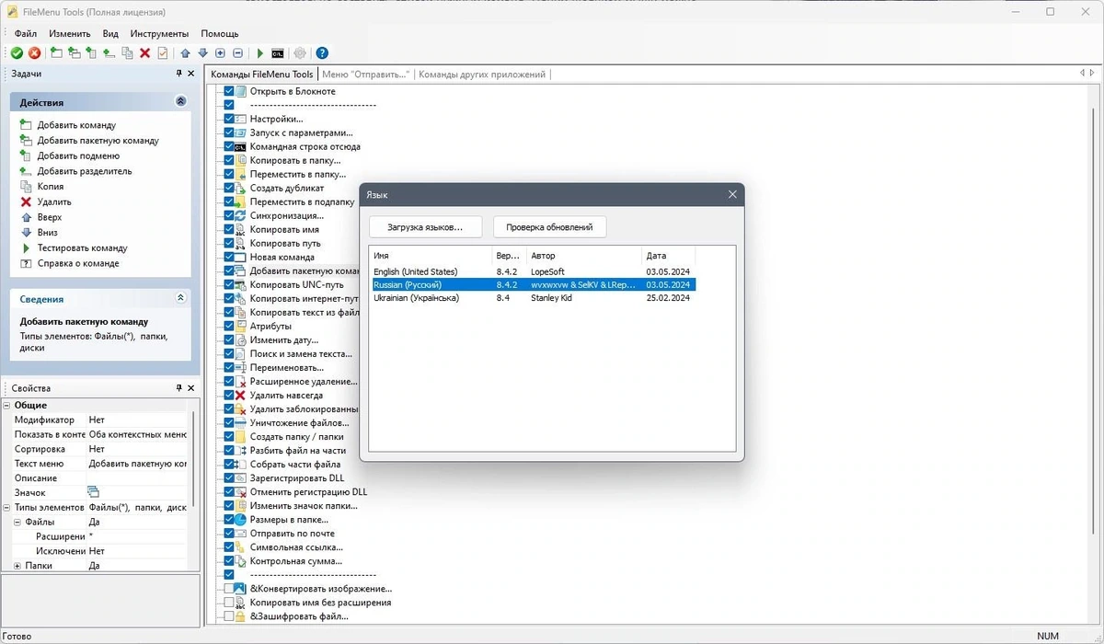This screenshot has height=644, width=1104.
Task: Click the Добавить команду action link
Action: click(76, 125)
